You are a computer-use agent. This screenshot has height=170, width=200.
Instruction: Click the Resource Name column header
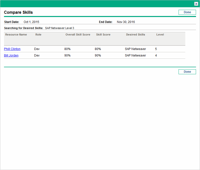16,34
